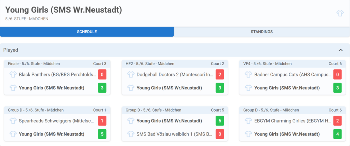
Task: Click the Young Girls name in the VF4 card
Action: [287, 88]
